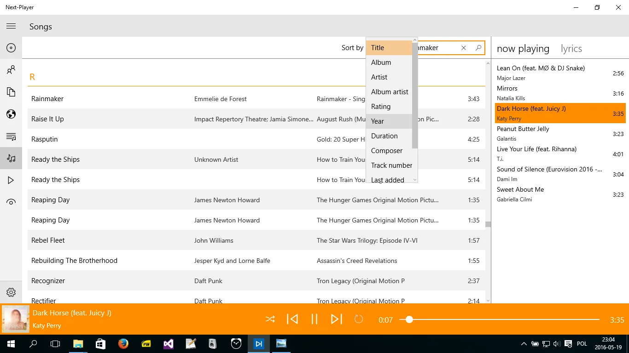Click the search magnifier icon

[x=478, y=48]
